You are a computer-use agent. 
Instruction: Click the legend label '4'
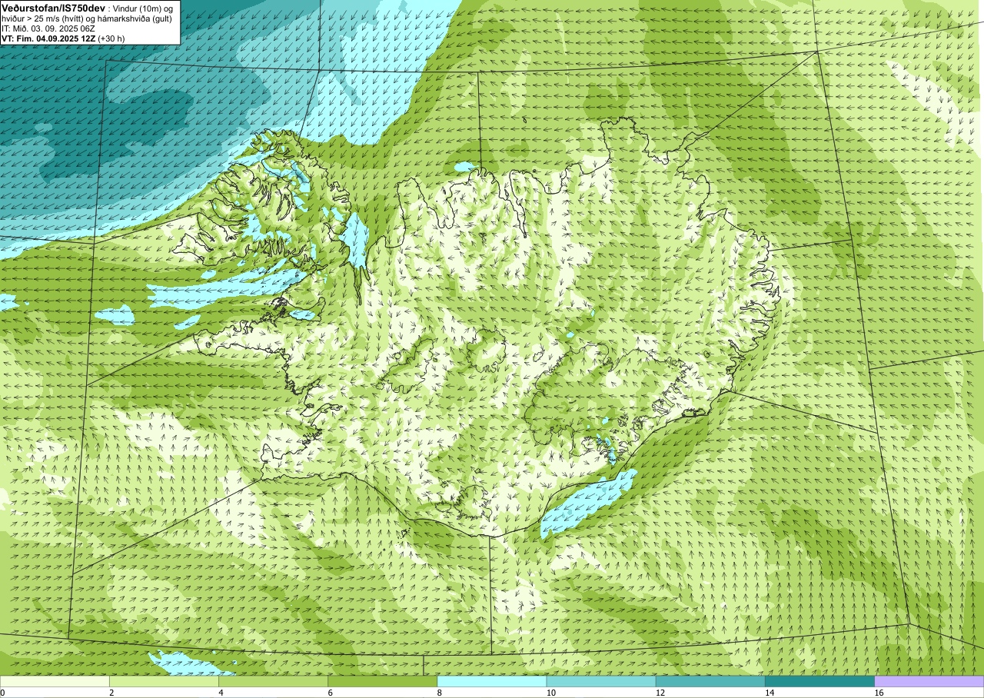[221, 693]
